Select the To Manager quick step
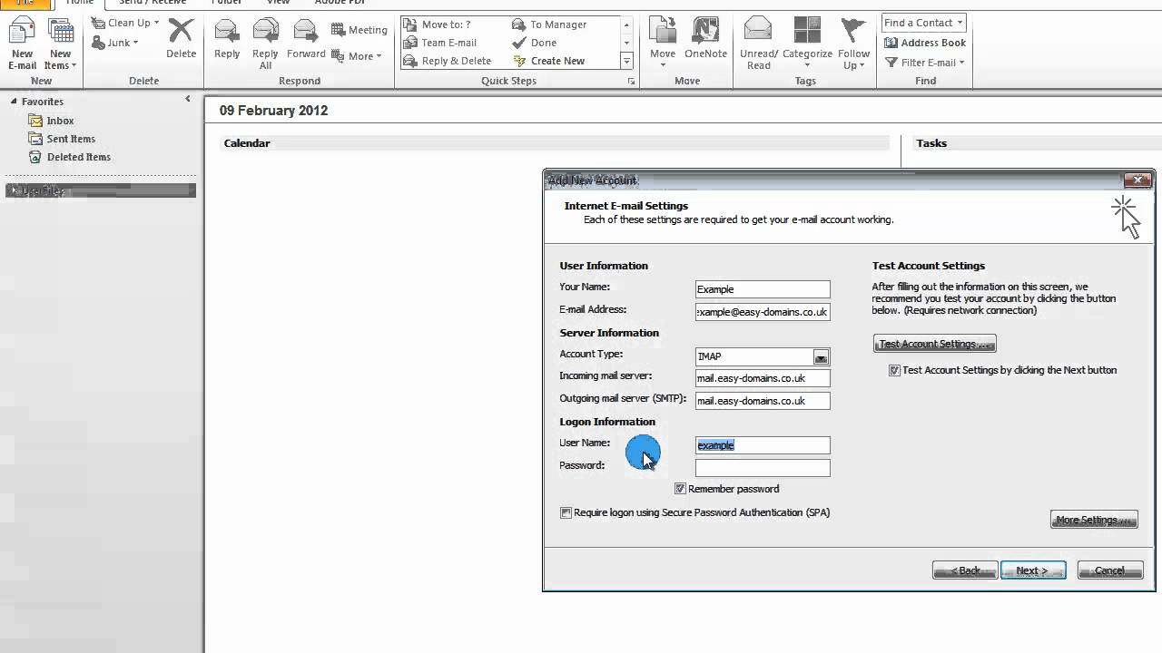The width and height of the screenshot is (1162, 653). (x=550, y=24)
